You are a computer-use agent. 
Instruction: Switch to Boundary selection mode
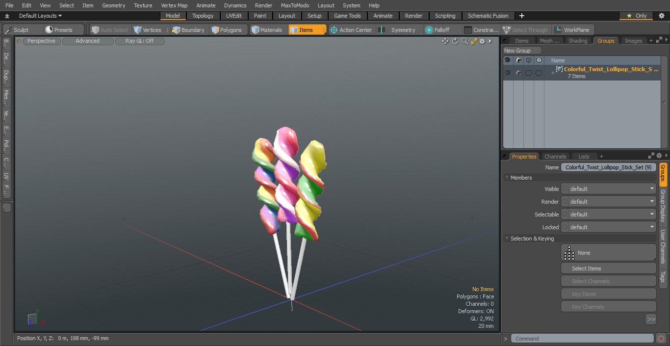[x=189, y=30]
